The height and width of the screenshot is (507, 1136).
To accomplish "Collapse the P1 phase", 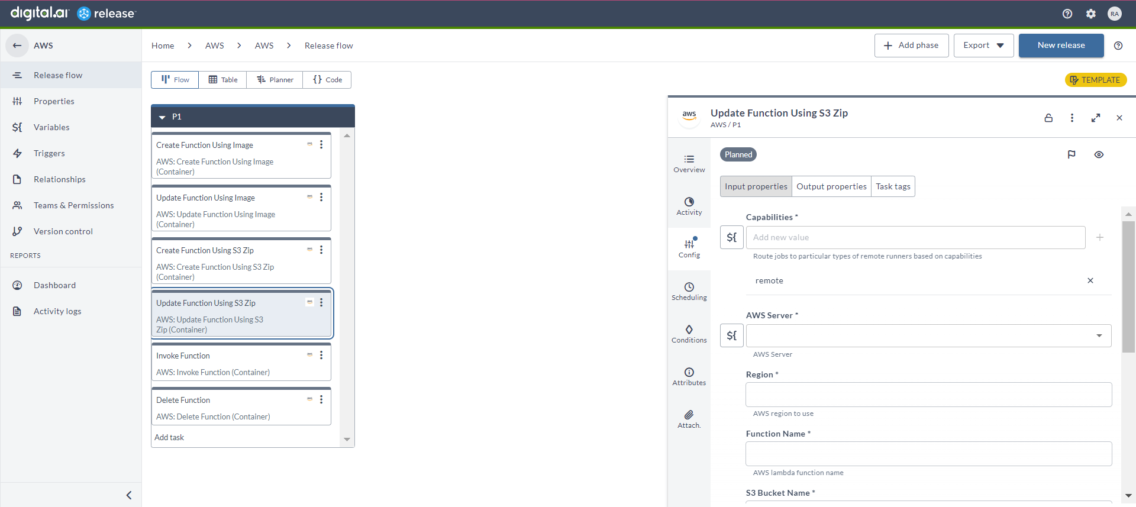I will click(x=162, y=117).
